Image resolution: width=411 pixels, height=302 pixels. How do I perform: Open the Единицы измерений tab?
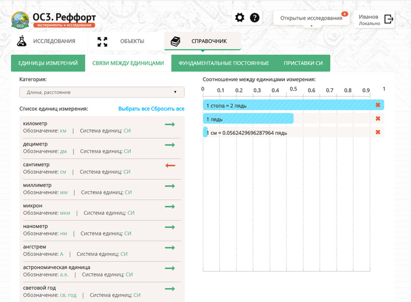[x=48, y=63]
